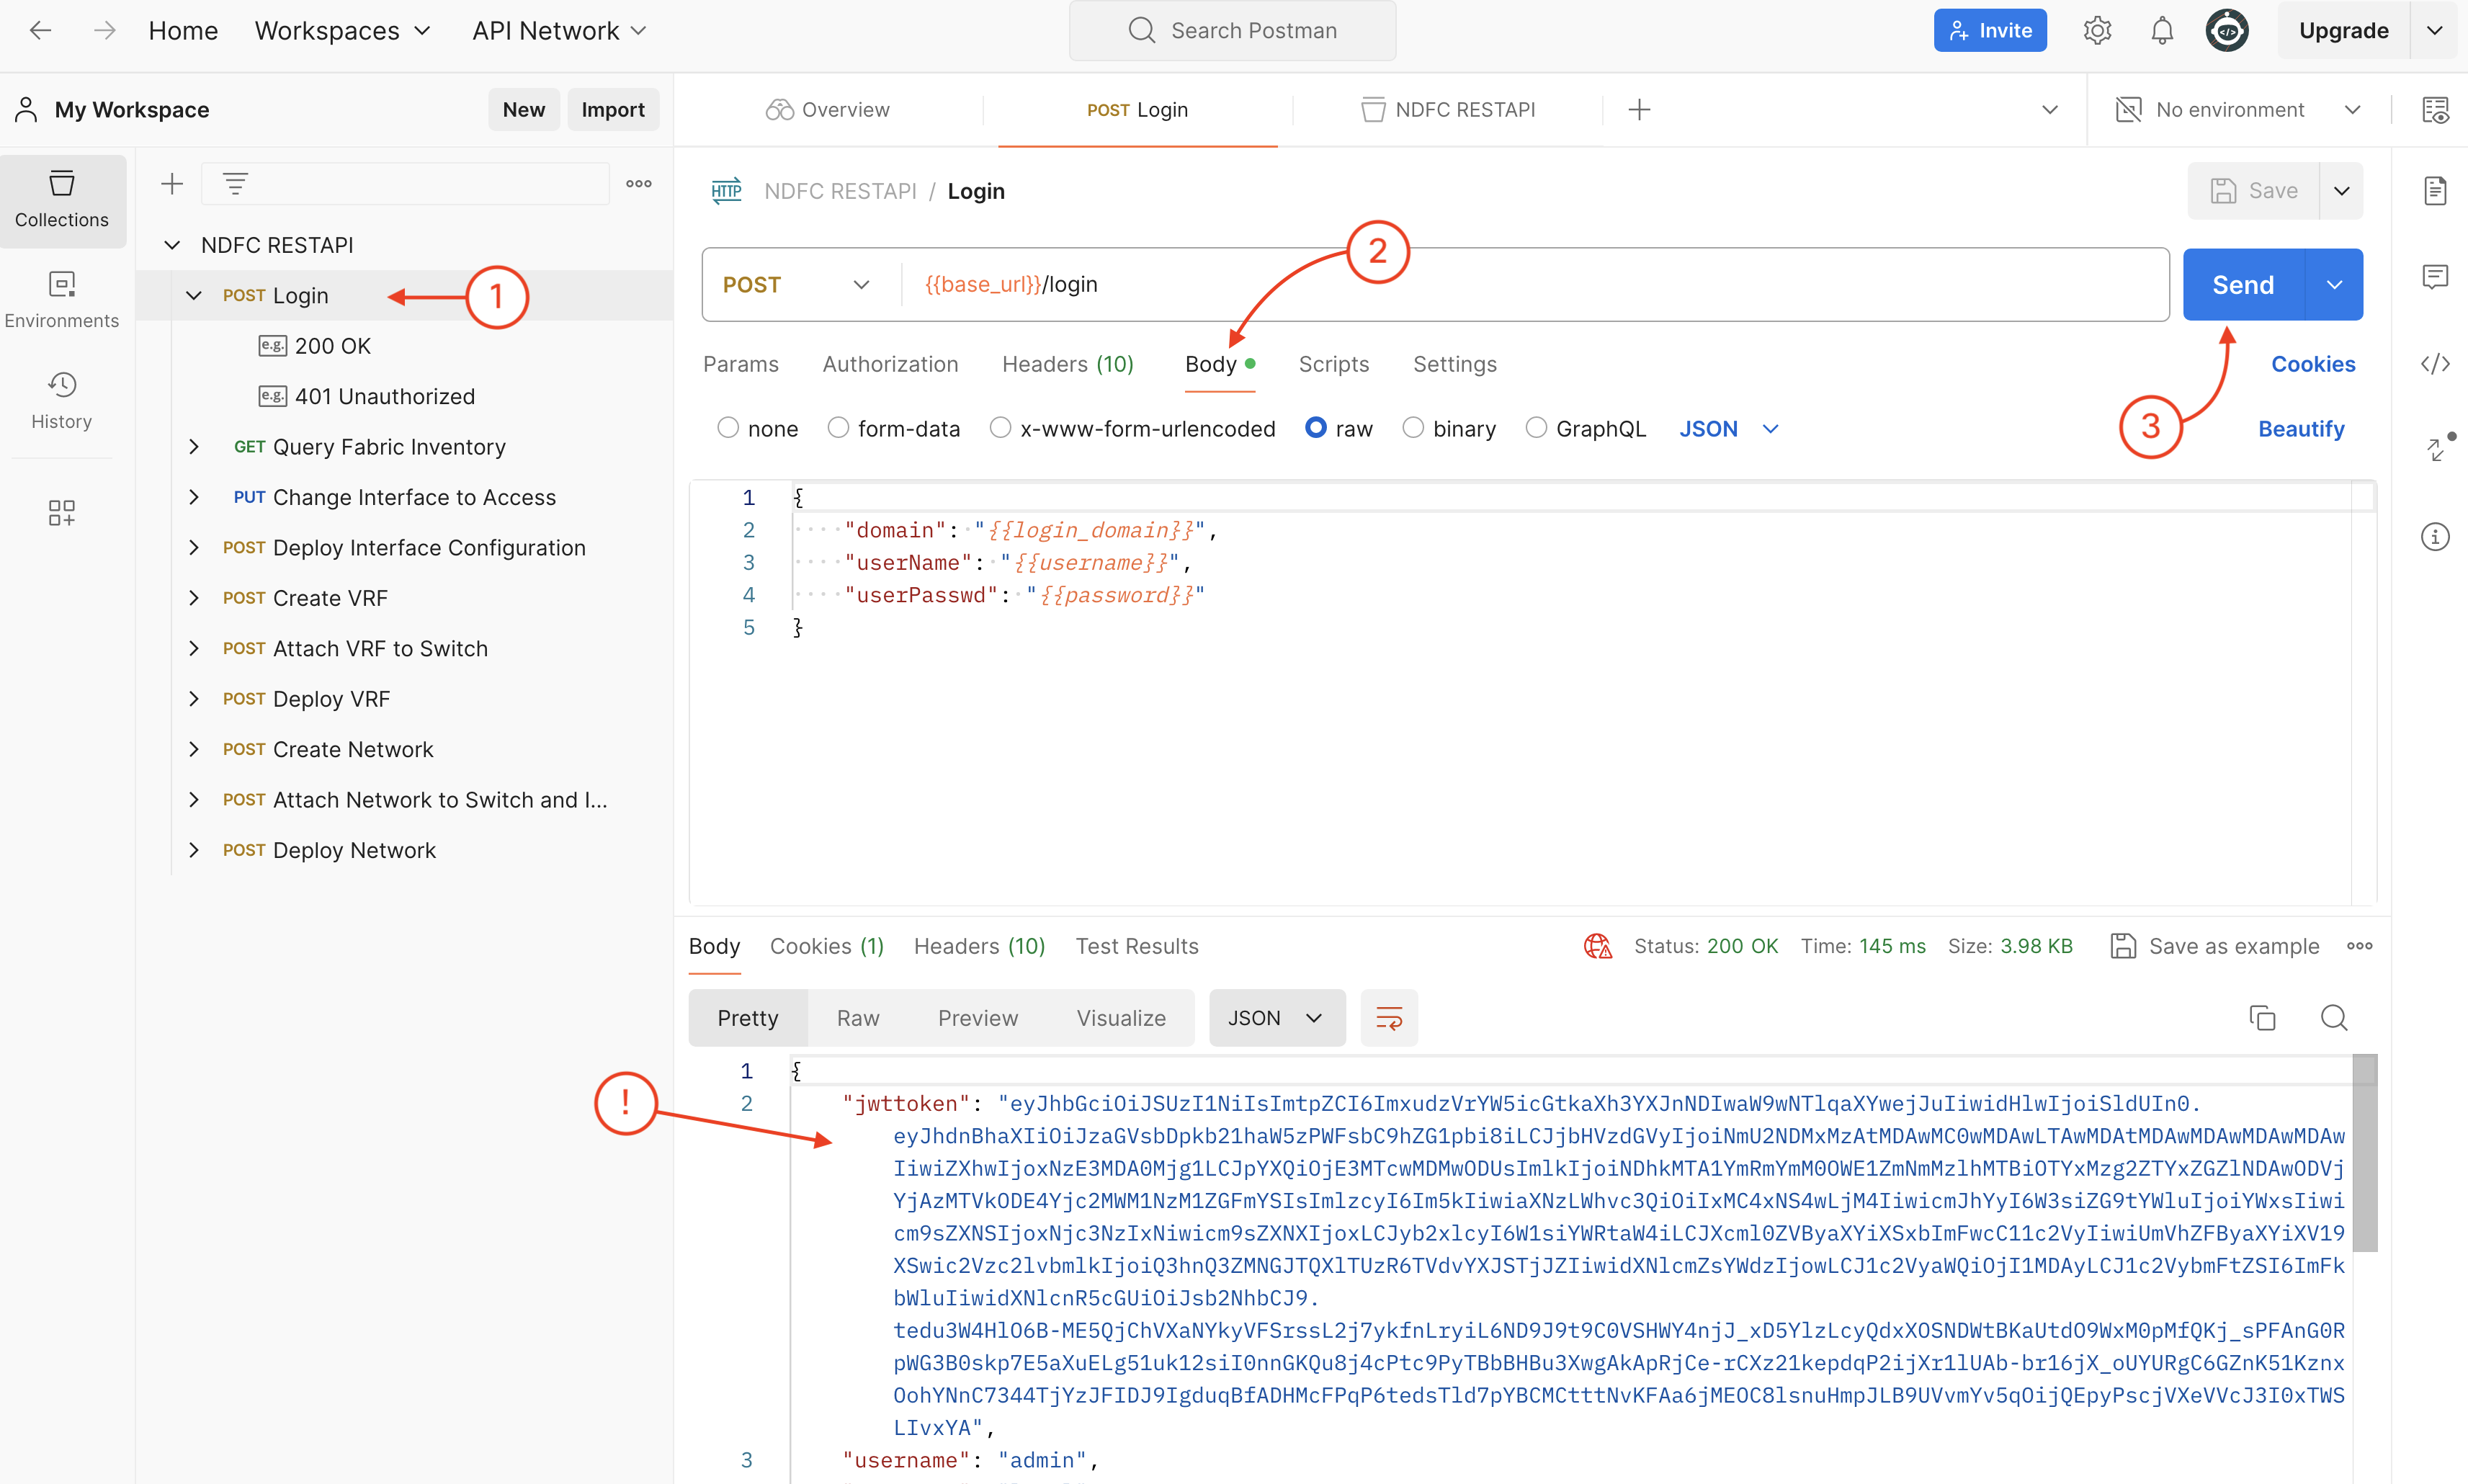2468x1484 pixels.
Task: Open the Send button options arrow
Action: click(x=2334, y=285)
